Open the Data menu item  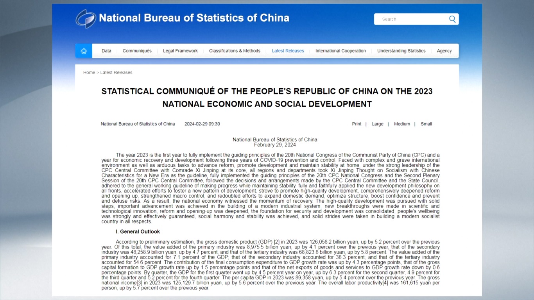pyautogui.click(x=106, y=51)
